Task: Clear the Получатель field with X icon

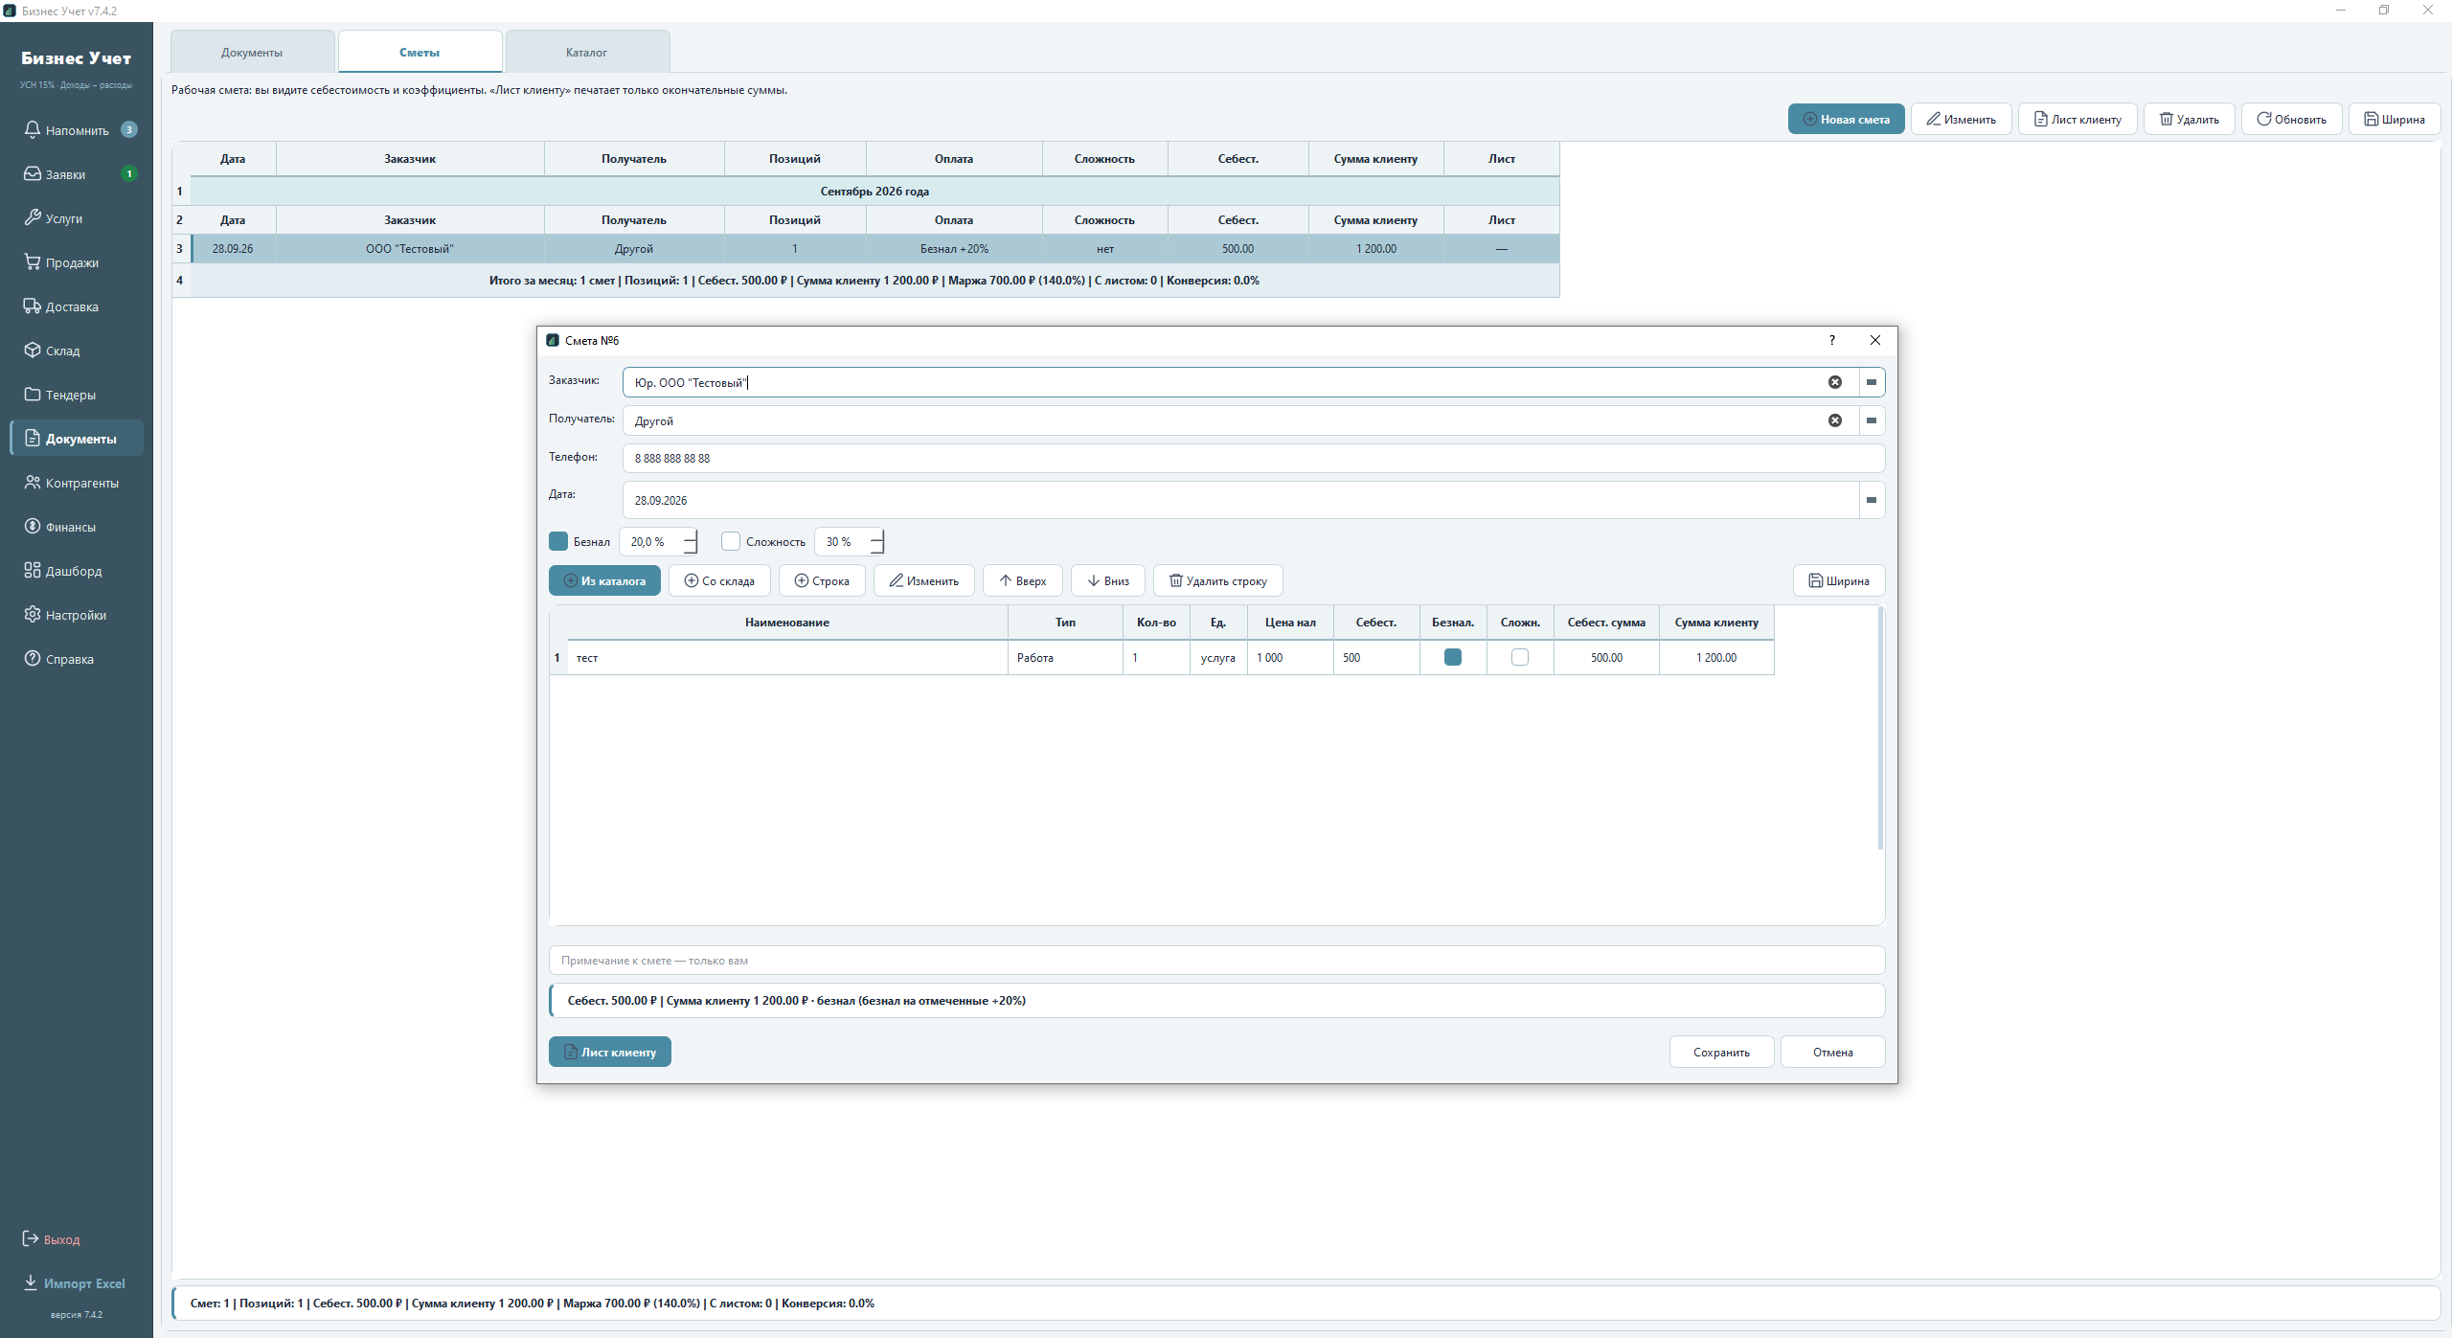Action: click(1835, 420)
